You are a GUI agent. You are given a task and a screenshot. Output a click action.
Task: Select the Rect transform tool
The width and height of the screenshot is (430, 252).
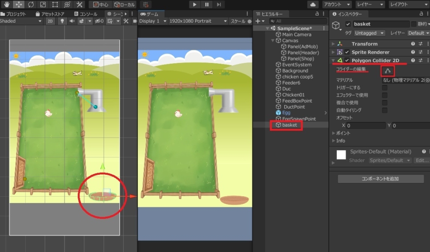pos(55,5)
